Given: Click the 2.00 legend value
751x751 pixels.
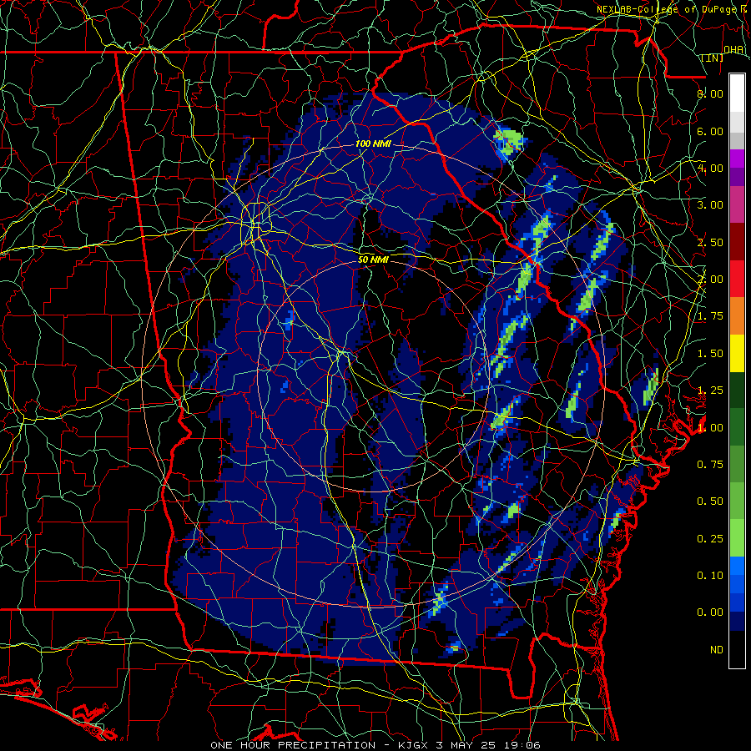Looking at the screenshot, I should pyautogui.click(x=710, y=280).
